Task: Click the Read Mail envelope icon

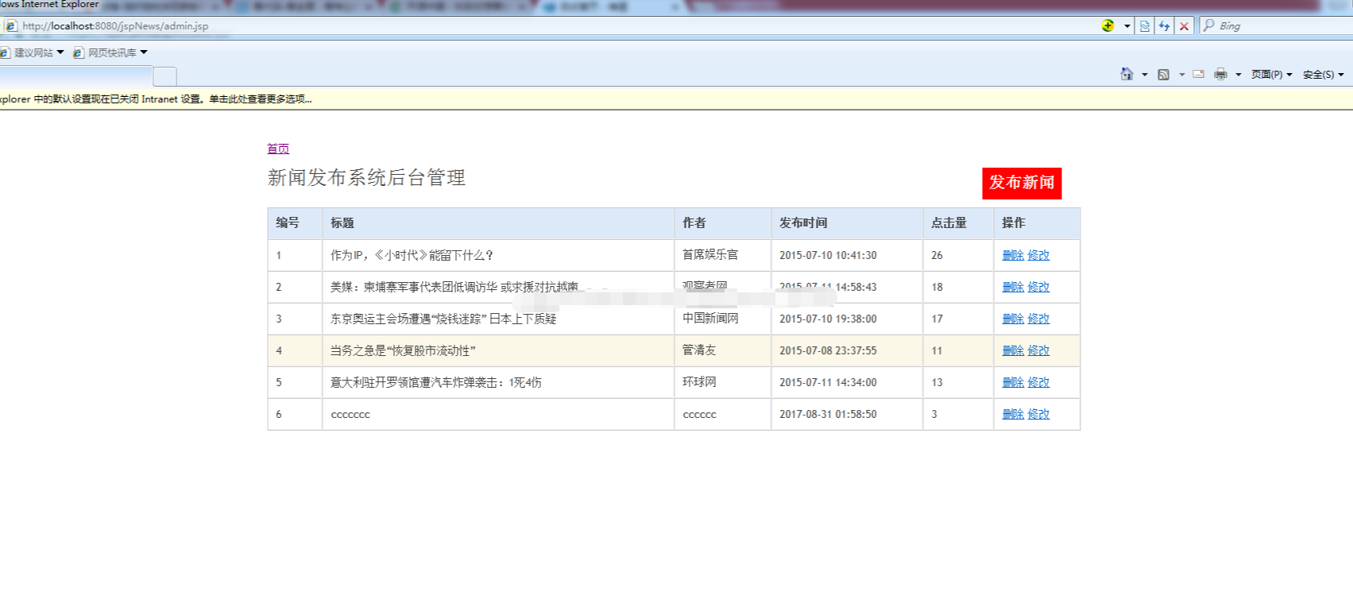Action: pyautogui.click(x=1198, y=74)
